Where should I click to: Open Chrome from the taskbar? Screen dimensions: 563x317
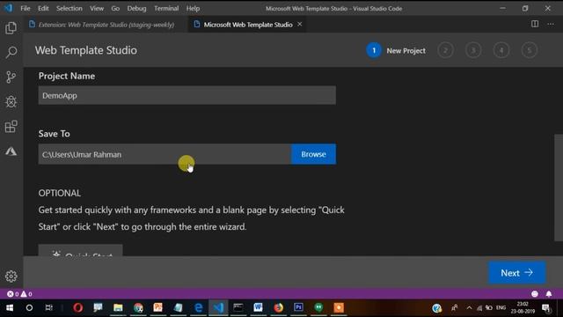pos(138,307)
